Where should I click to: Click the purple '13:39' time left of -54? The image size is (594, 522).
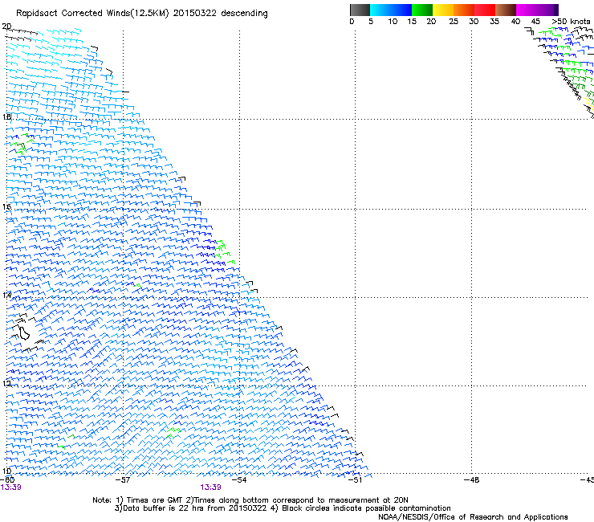(x=210, y=487)
